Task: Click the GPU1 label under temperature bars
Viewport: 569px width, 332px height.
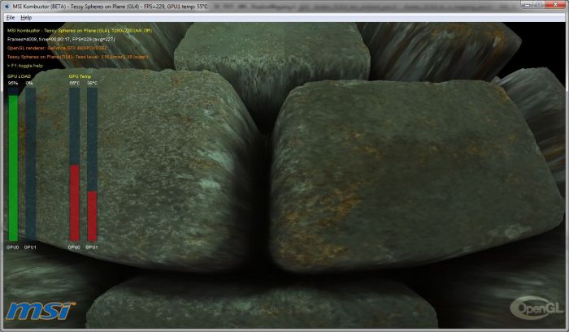Action: (x=92, y=248)
